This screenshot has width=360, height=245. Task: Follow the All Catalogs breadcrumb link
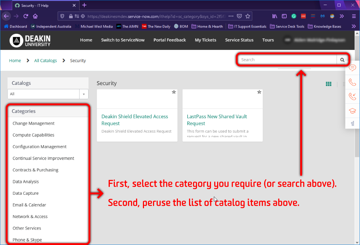coord(45,60)
